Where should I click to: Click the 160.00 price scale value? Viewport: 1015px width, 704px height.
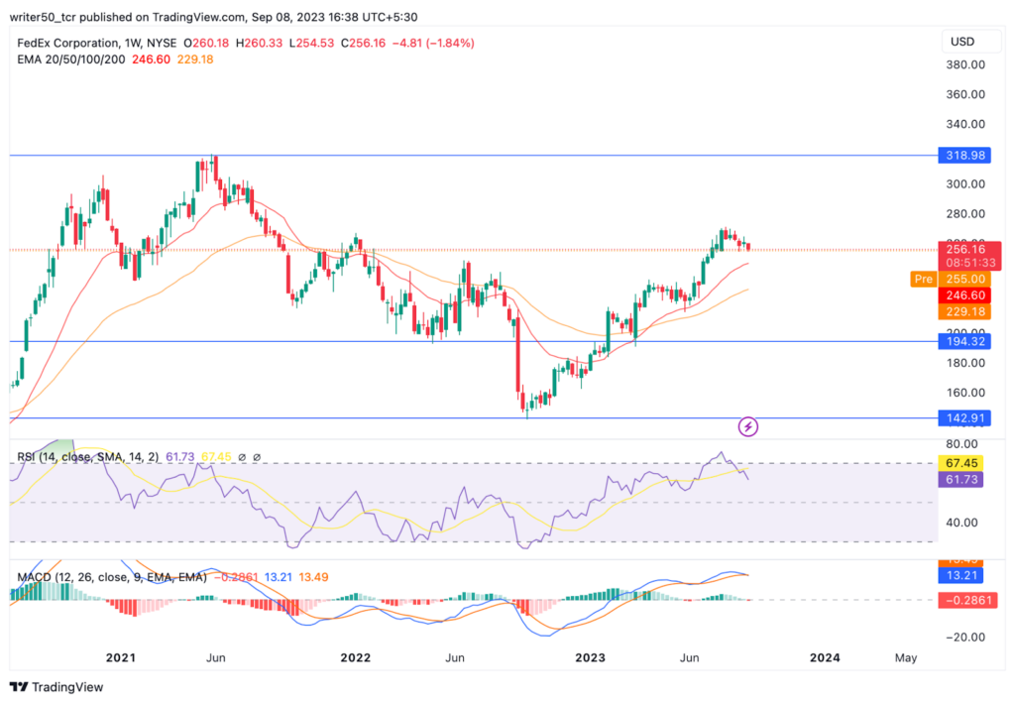pyautogui.click(x=965, y=393)
